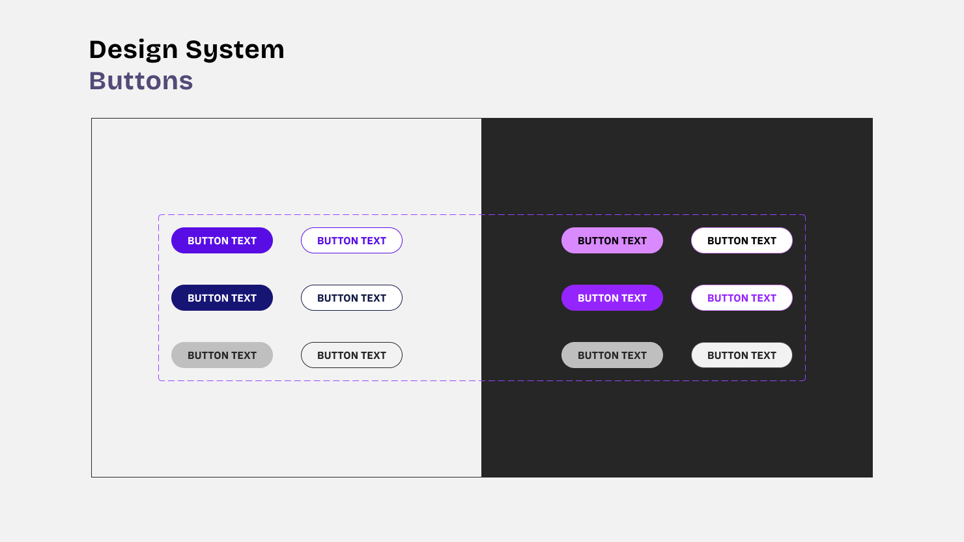Screen dimensions: 964x542
Task: Select the black outlined button in the bottom row
Action: [351, 354]
